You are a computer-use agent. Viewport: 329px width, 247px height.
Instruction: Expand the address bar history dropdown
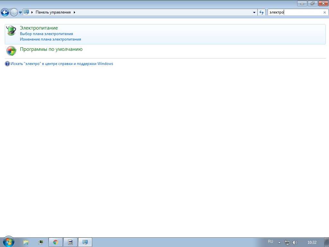click(254, 13)
